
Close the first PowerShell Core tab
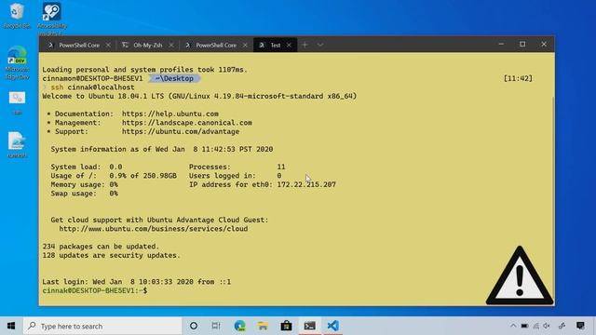coord(108,46)
